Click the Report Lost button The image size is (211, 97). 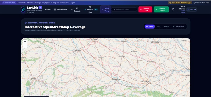145,10
